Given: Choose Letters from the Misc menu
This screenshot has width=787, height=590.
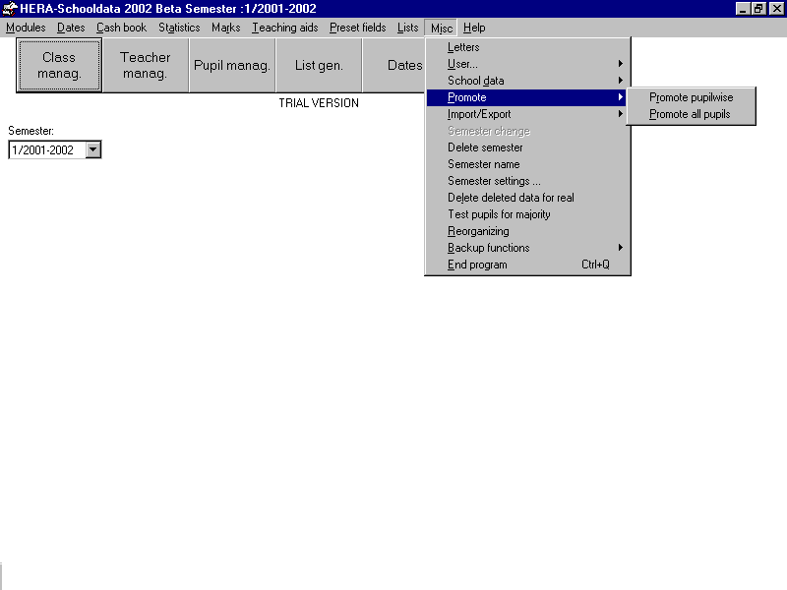Looking at the screenshot, I should pyautogui.click(x=527, y=47).
